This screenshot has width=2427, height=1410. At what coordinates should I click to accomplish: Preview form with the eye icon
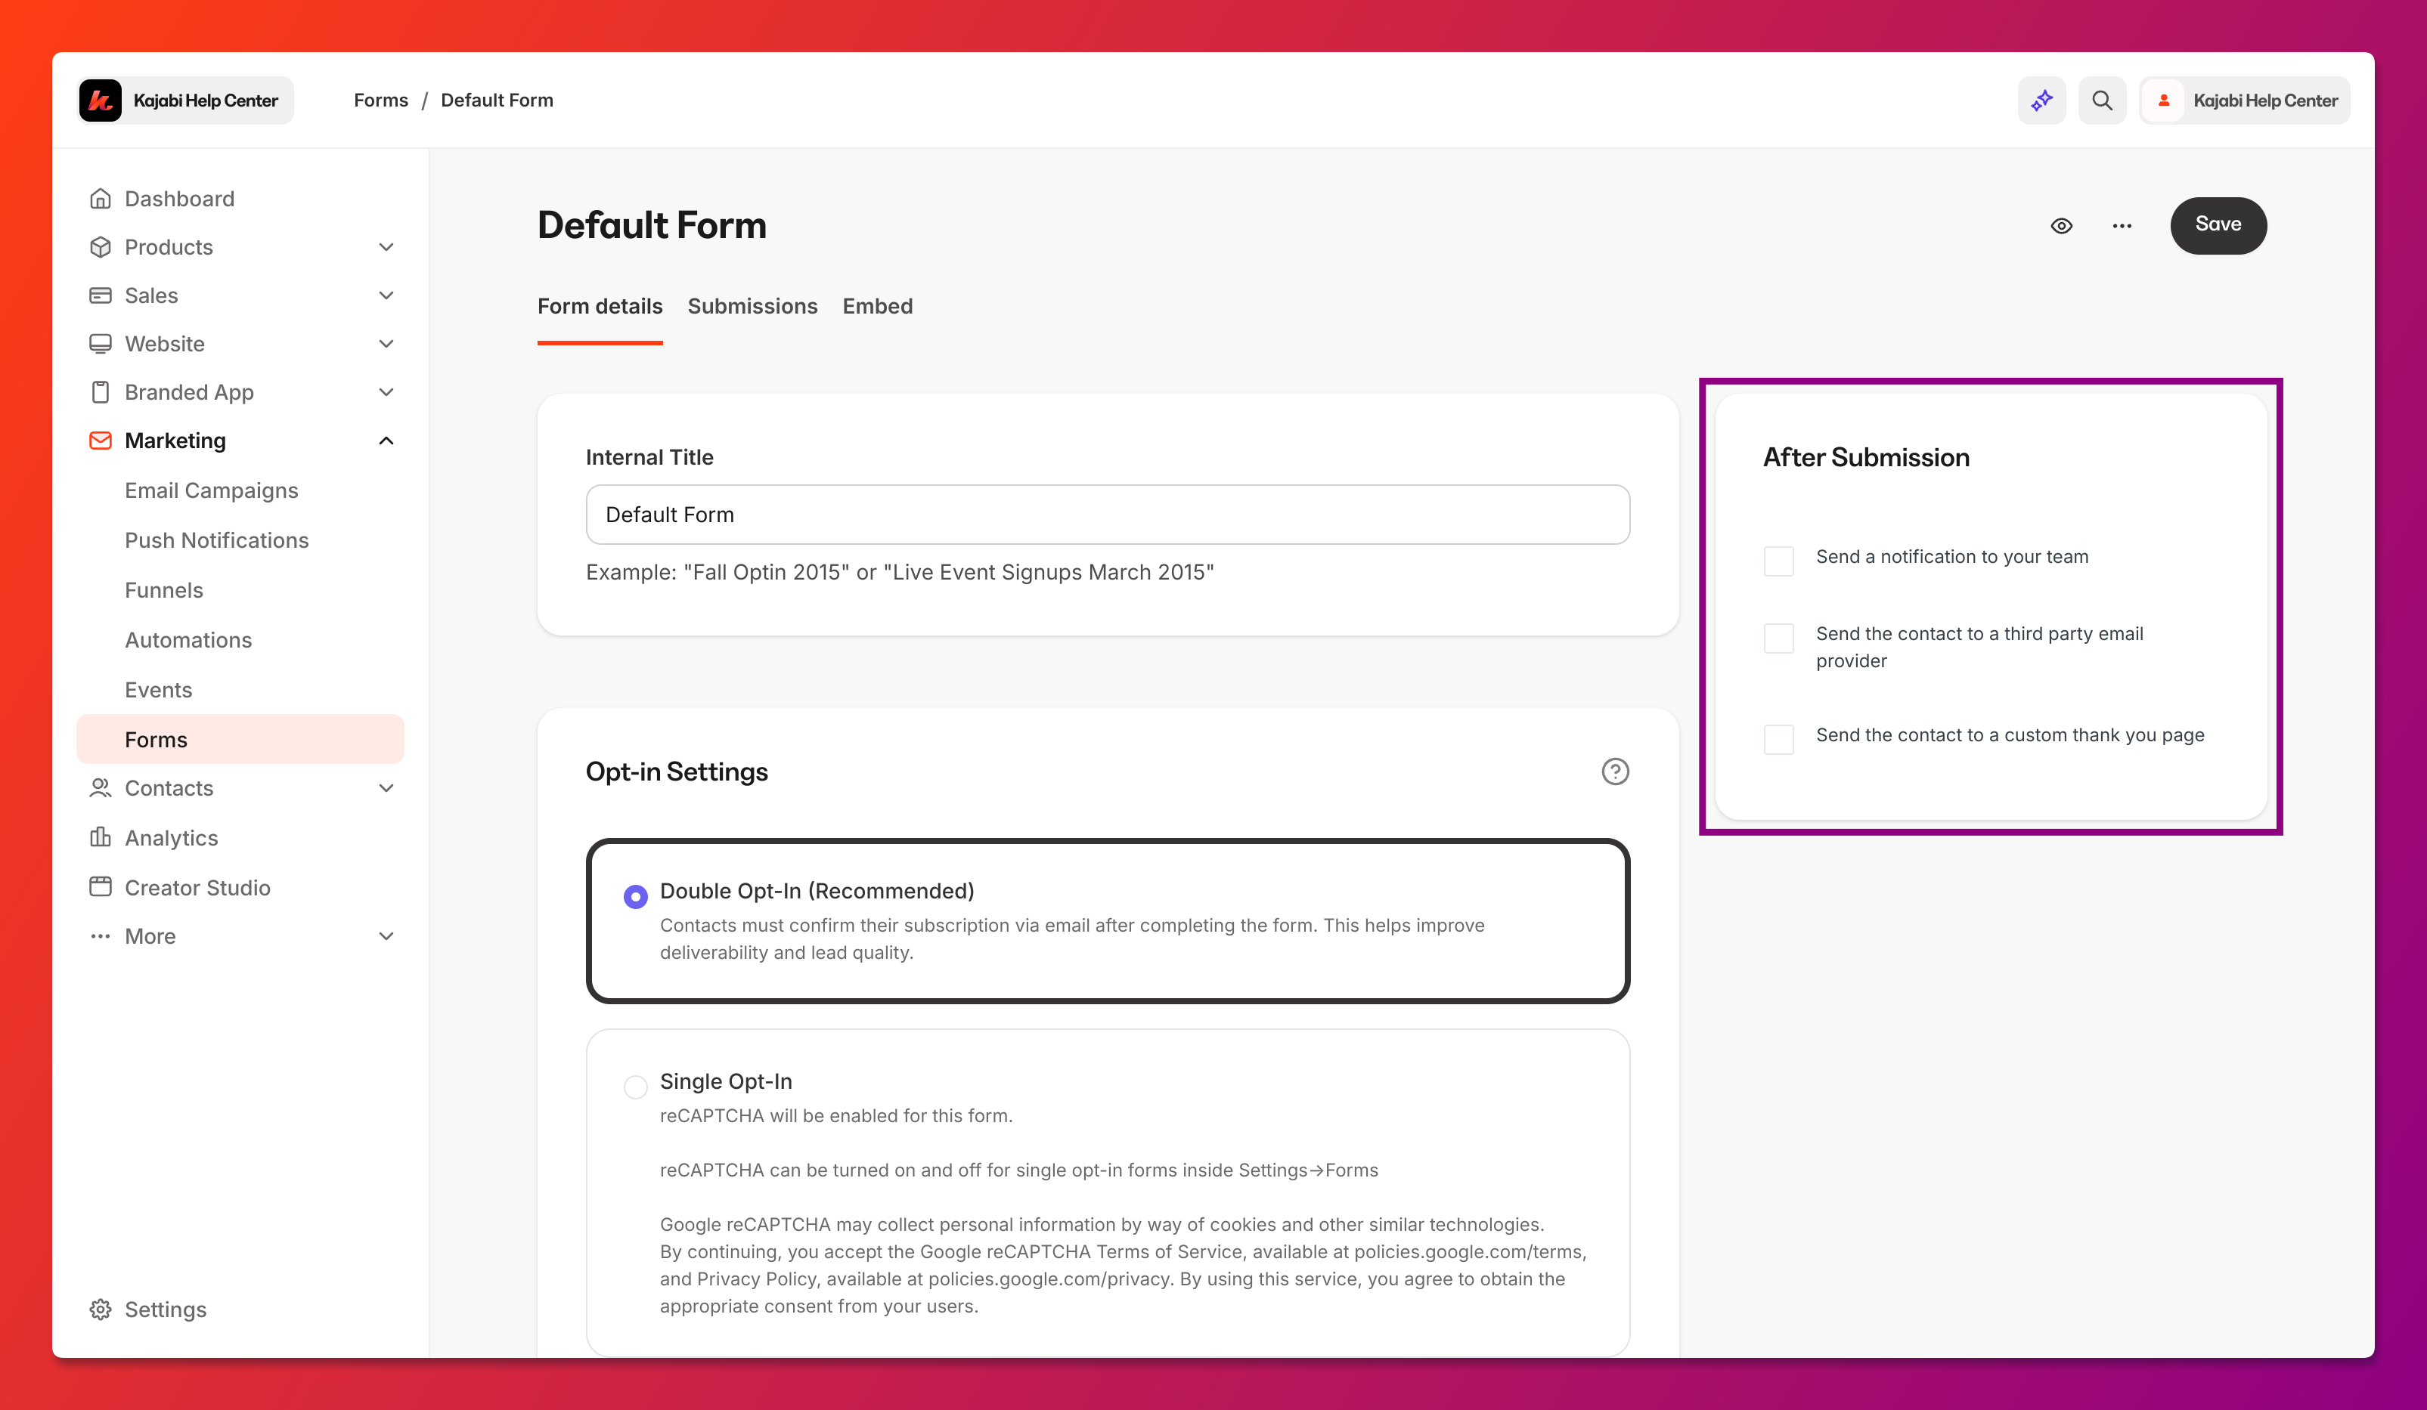[x=2061, y=226]
